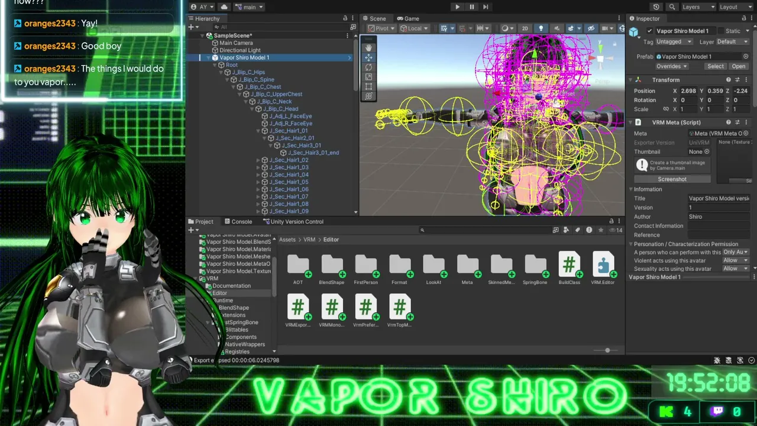
Task: Start Play mode with the Play button
Action: point(457,7)
